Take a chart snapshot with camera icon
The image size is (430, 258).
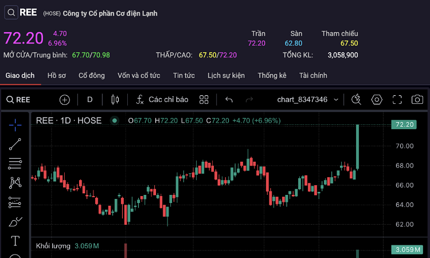coord(417,100)
